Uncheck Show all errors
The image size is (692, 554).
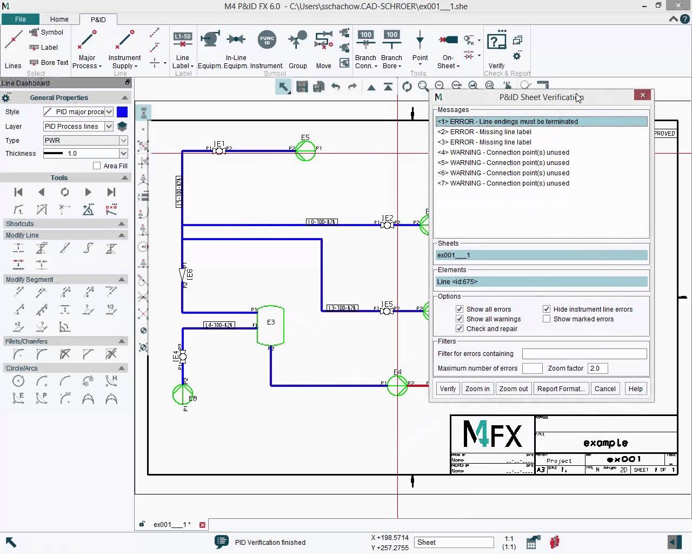coord(460,309)
